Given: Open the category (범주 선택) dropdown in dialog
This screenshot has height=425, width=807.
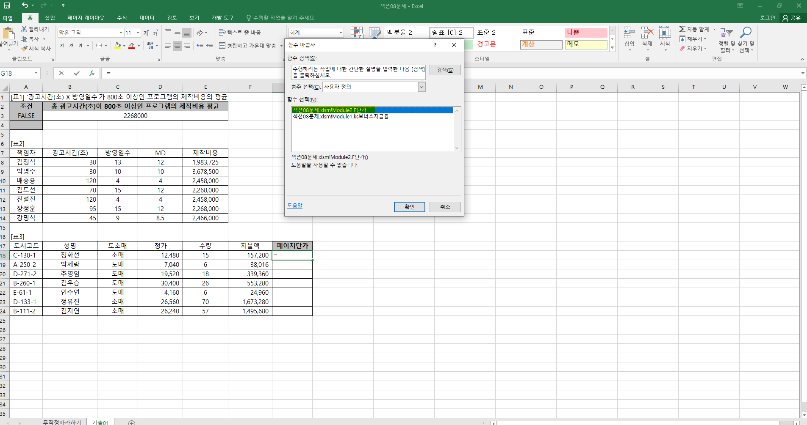Looking at the screenshot, I should (x=422, y=87).
